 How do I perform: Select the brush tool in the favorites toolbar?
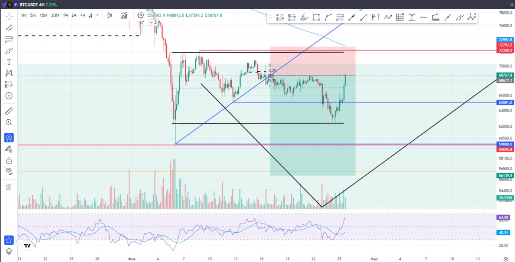pyautogui.click(x=304, y=17)
